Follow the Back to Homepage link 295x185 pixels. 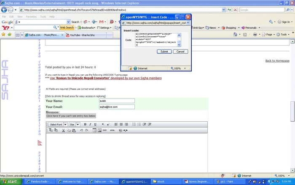pyautogui.click(x=277, y=61)
